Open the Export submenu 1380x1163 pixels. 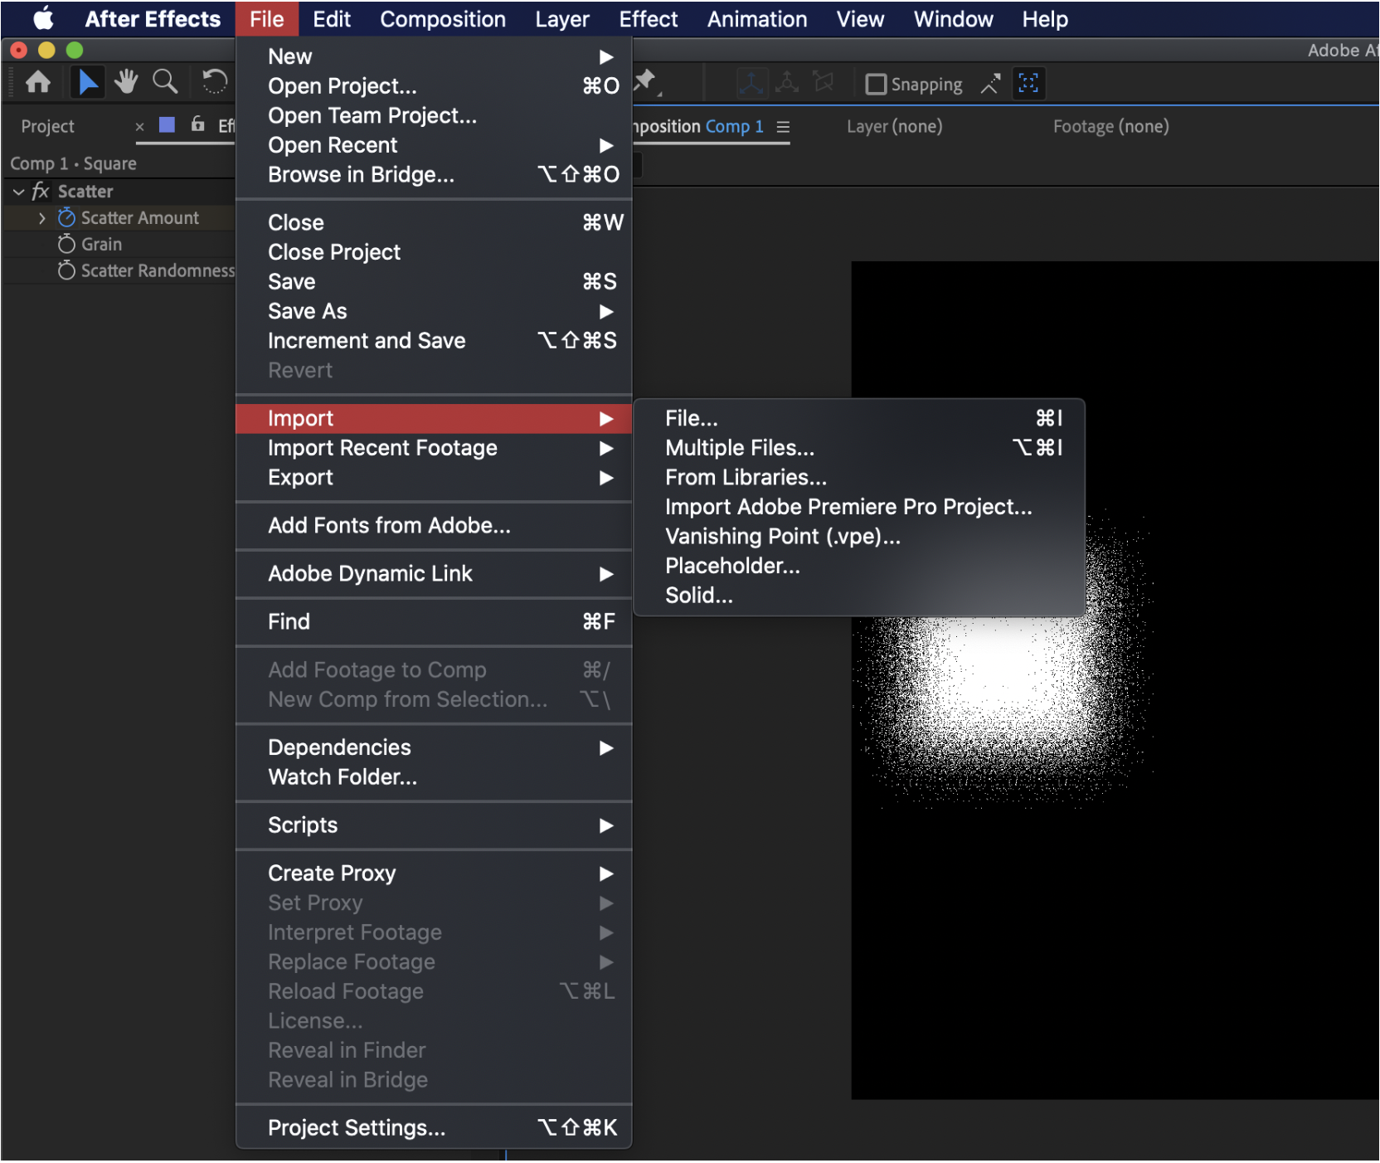click(434, 478)
